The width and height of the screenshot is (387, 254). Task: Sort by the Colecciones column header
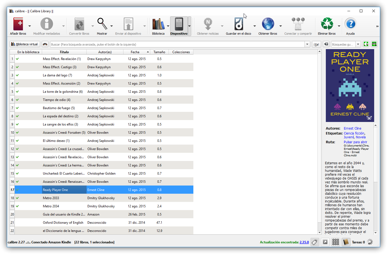click(x=181, y=52)
